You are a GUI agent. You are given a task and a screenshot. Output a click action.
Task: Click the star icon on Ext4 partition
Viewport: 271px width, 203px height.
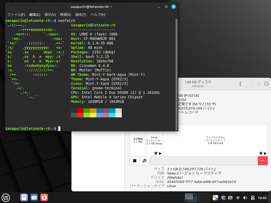(261, 153)
